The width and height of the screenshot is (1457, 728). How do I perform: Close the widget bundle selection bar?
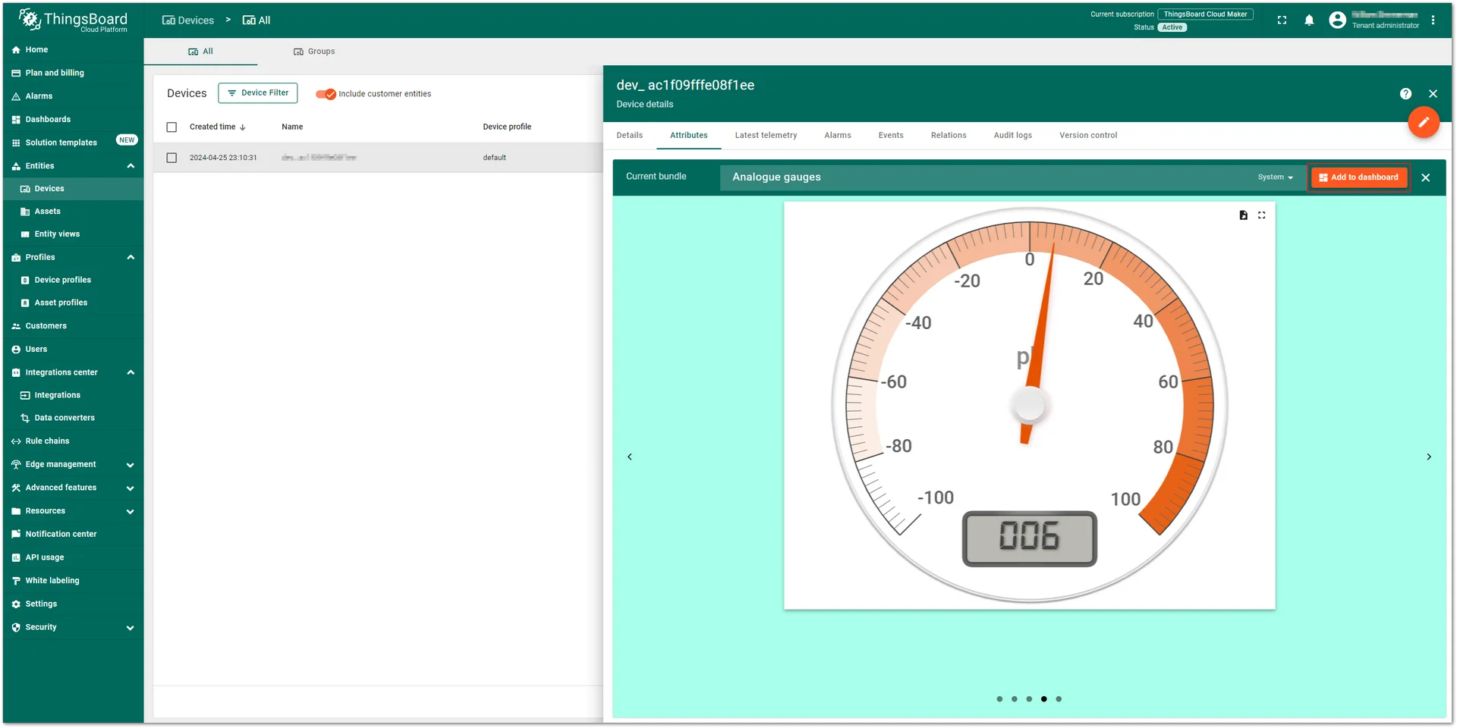pyautogui.click(x=1425, y=177)
